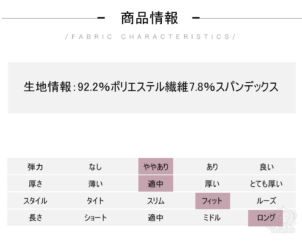
Task: Pick ルーズ in the style row
Action: point(266,201)
